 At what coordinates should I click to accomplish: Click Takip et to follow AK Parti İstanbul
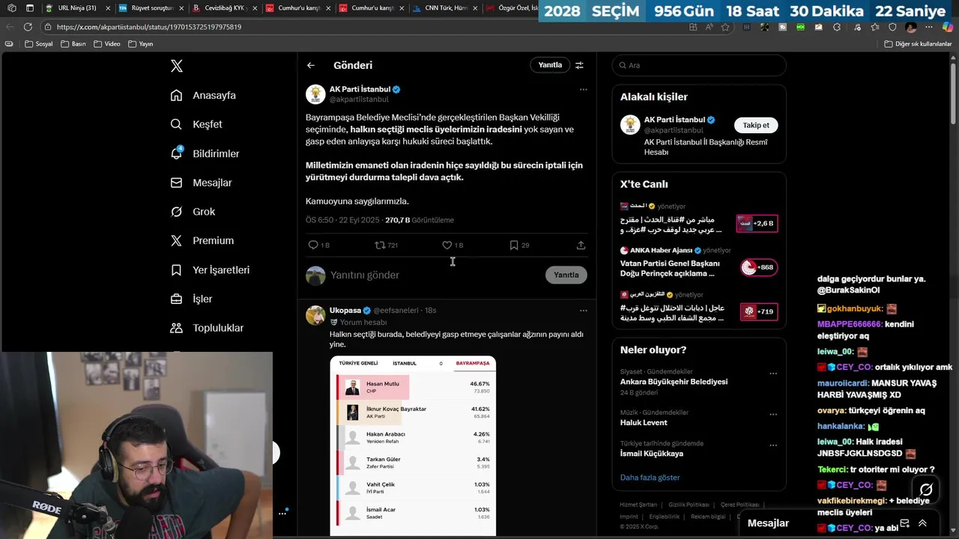[755, 125]
